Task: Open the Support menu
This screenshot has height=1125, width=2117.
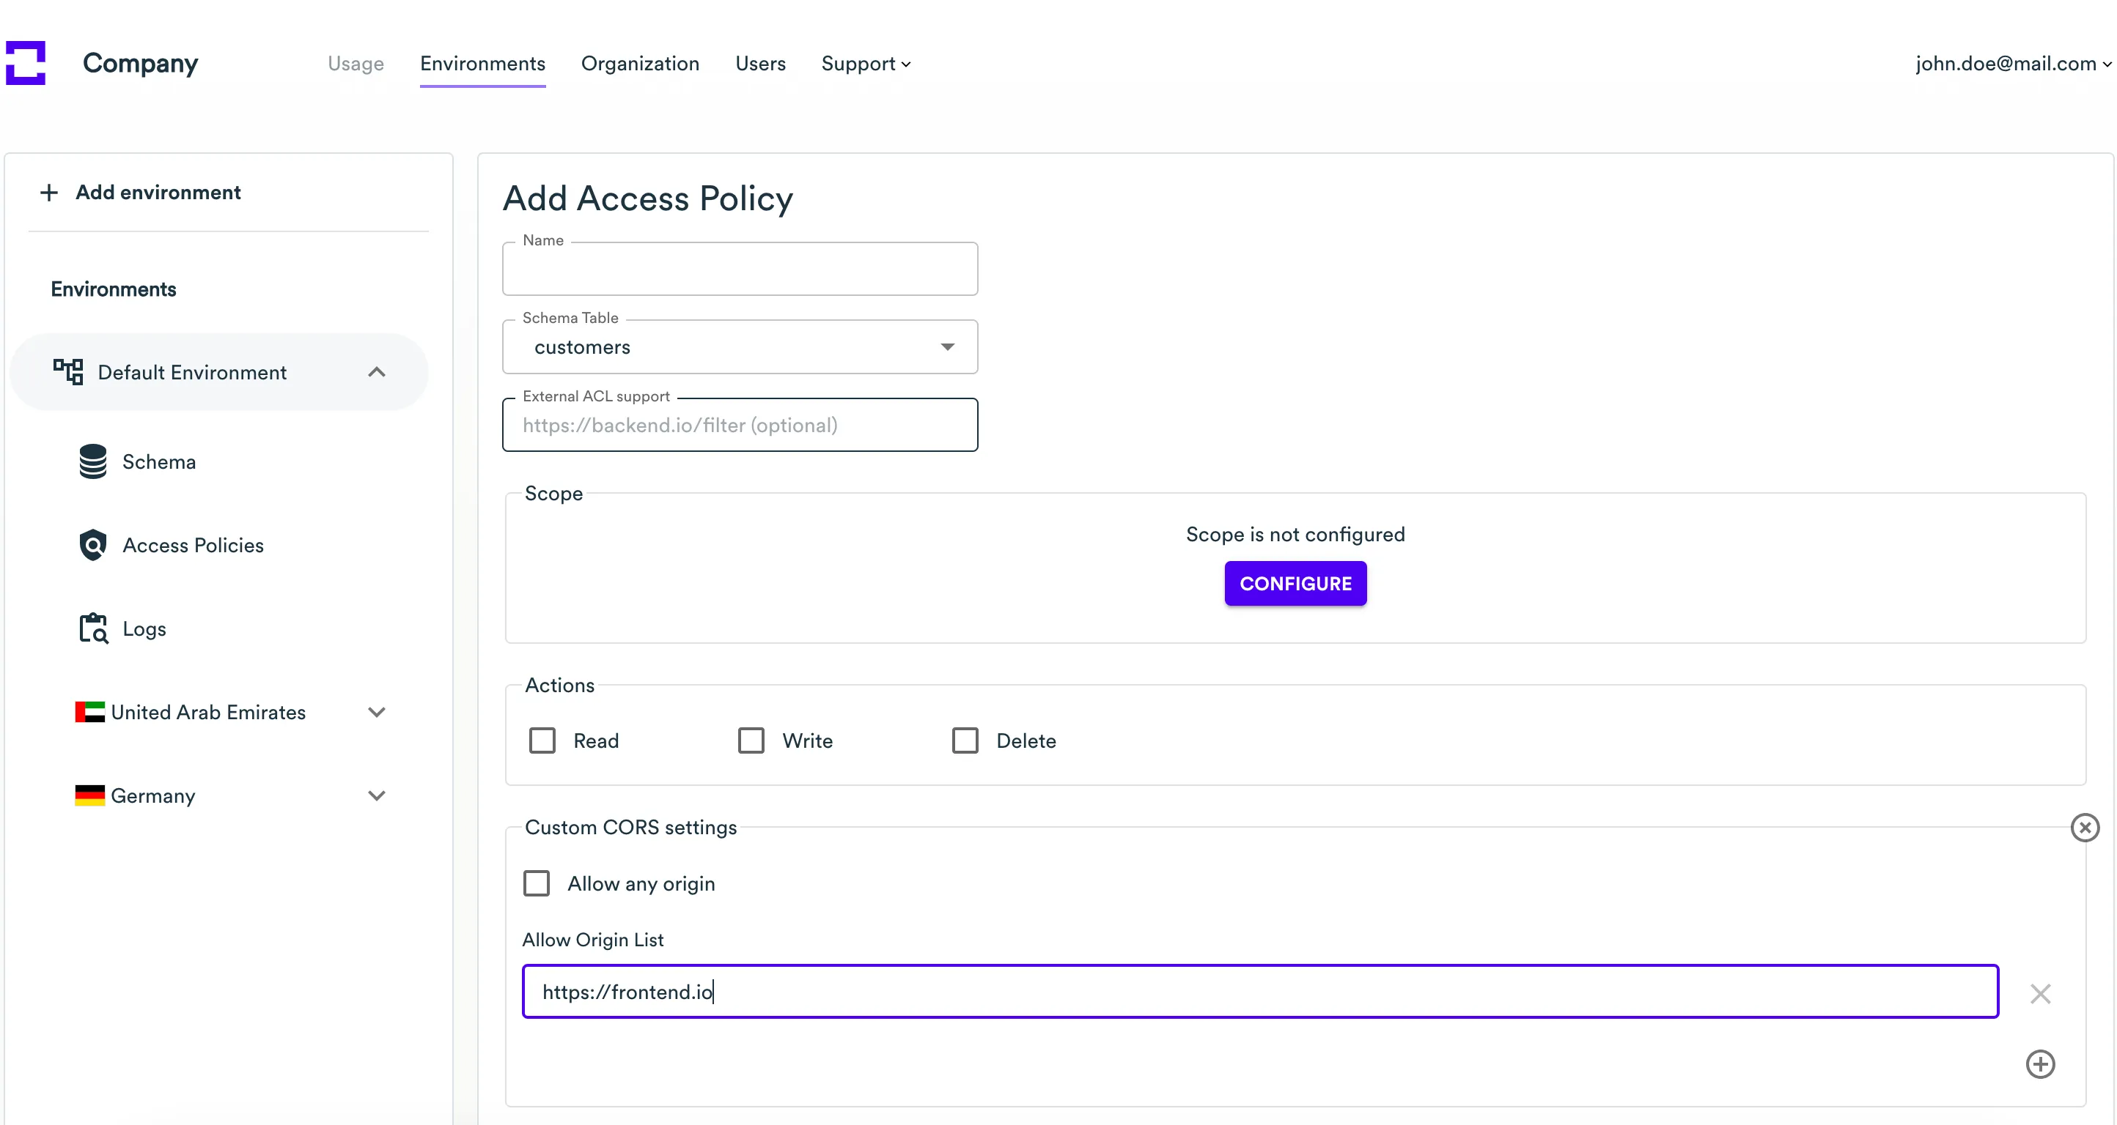Action: [866, 63]
